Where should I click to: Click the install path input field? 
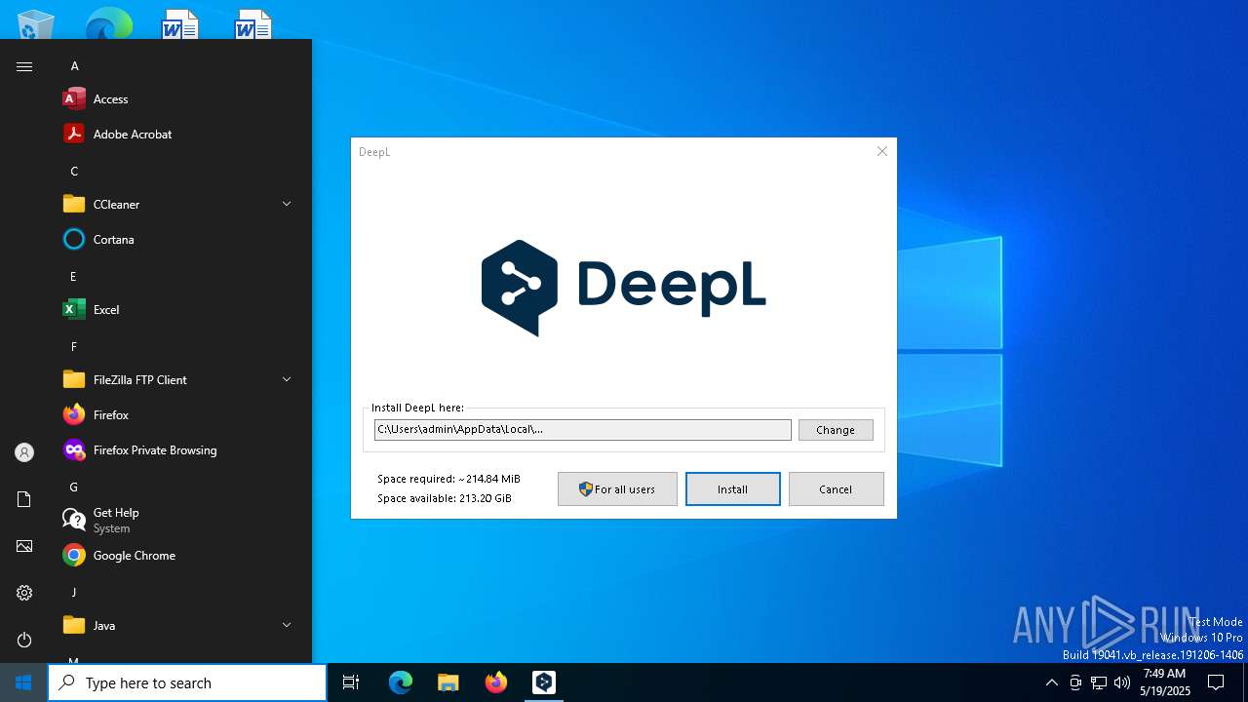coord(582,430)
